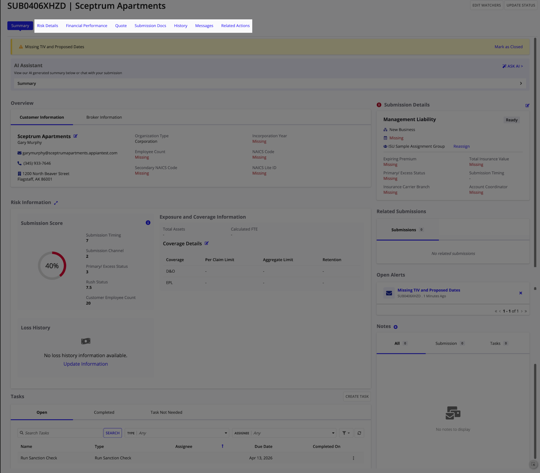Show Submission Score info tooltip
Screen dimensions: 540x473
(x=148, y=223)
